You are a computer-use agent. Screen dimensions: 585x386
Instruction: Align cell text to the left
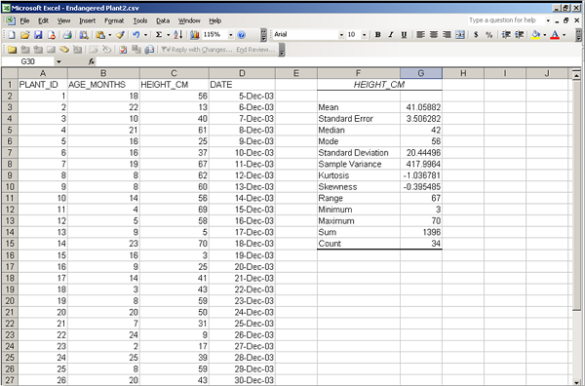420,35
